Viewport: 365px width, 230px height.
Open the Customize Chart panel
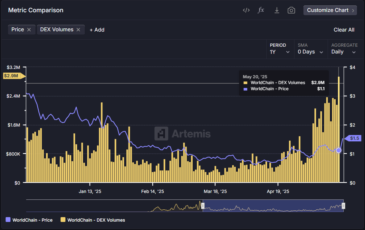[x=330, y=10]
